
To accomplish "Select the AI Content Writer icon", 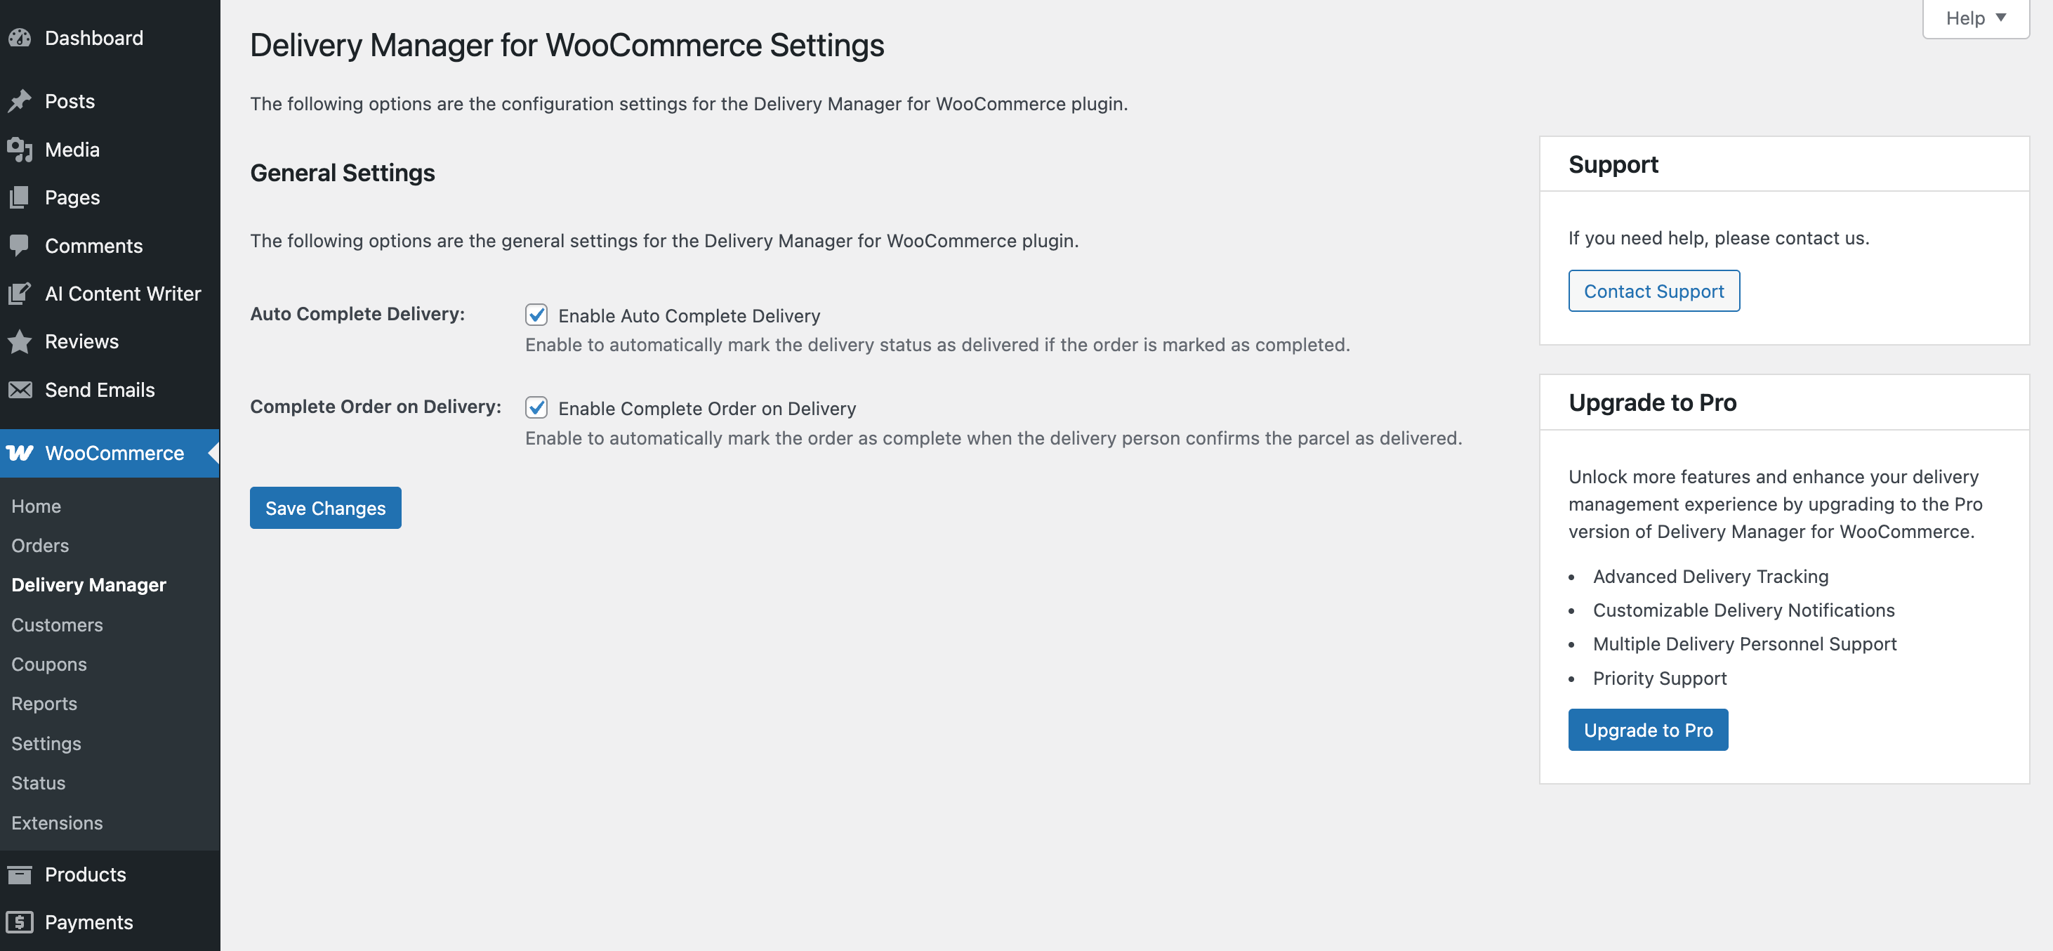I will click(x=20, y=293).
